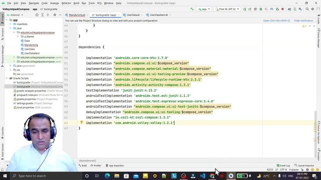Click the green Debug bug icon
321x180 pixels.
click(x=261, y=9)
